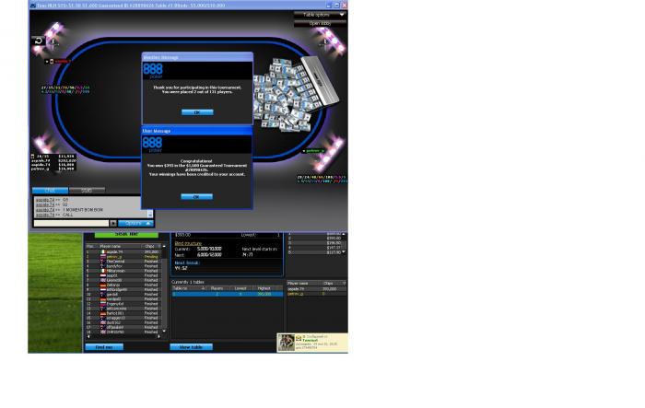Click the green player name label at right seat
The height and width of the screenshot is (408, 645).
[315, 151]
